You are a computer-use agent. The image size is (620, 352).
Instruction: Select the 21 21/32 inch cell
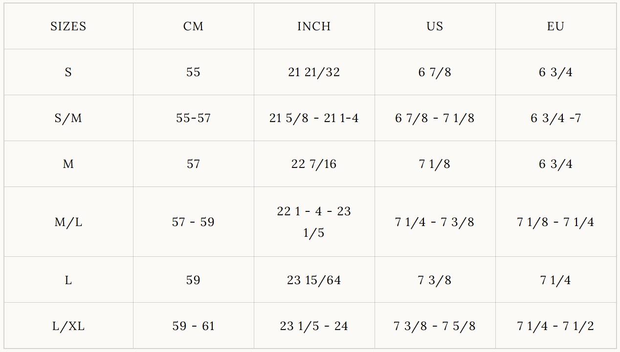[314, 72]
